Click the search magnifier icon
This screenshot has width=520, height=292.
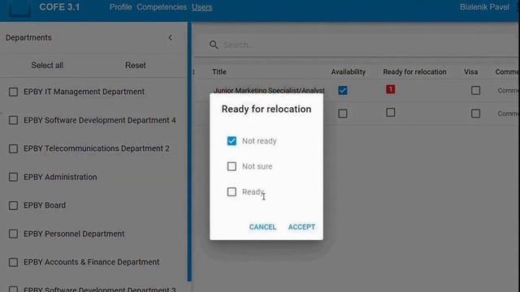coord(214,45)
